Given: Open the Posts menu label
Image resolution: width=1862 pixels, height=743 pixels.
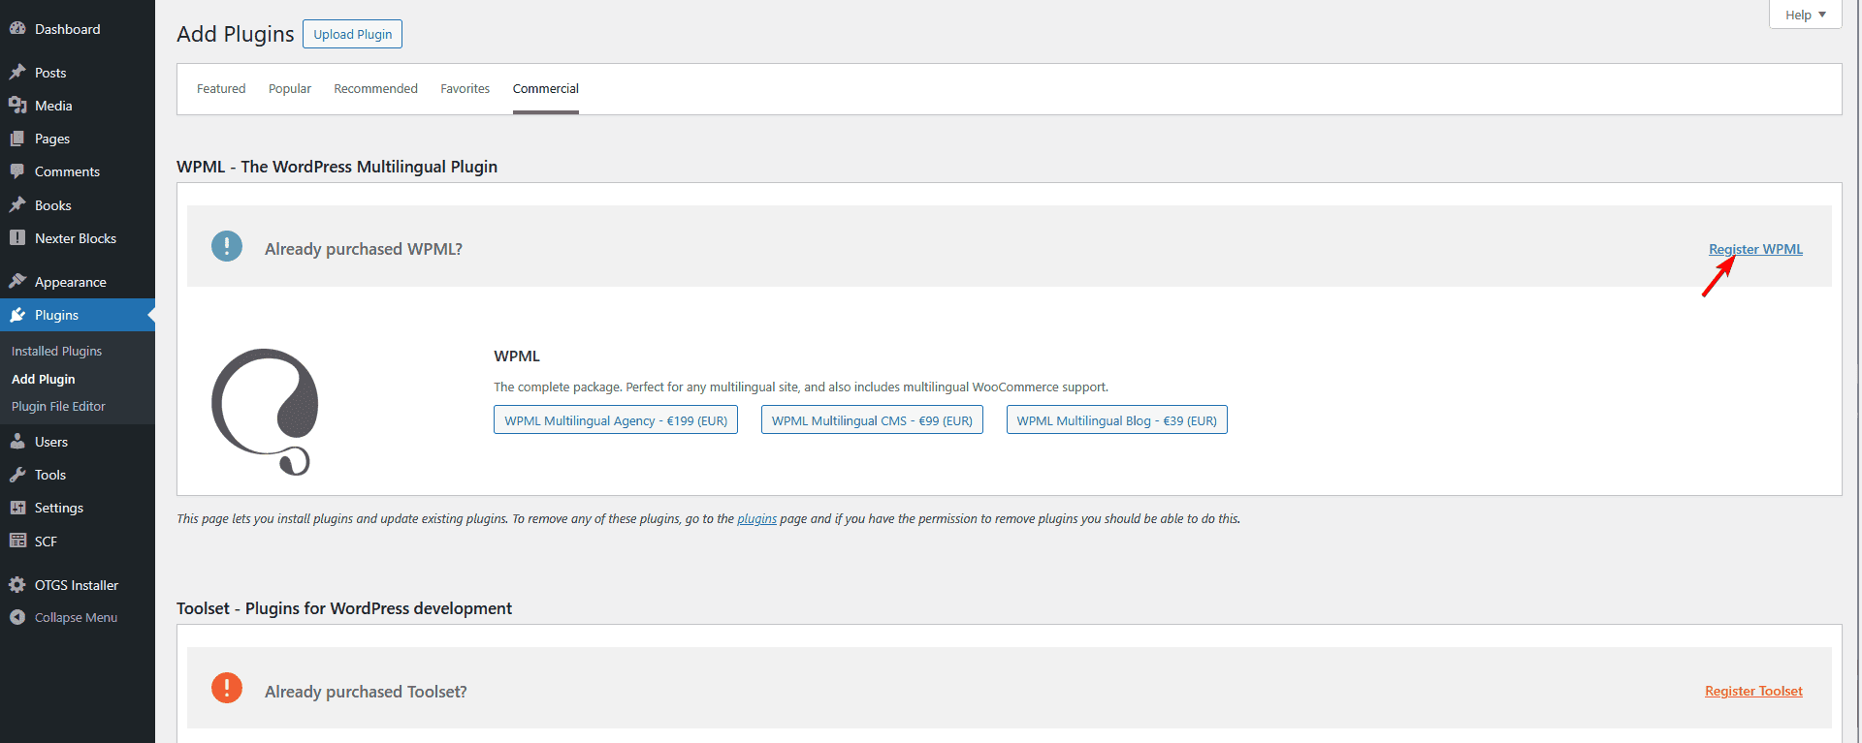Looking at the screenshot, I should [50, 73].
